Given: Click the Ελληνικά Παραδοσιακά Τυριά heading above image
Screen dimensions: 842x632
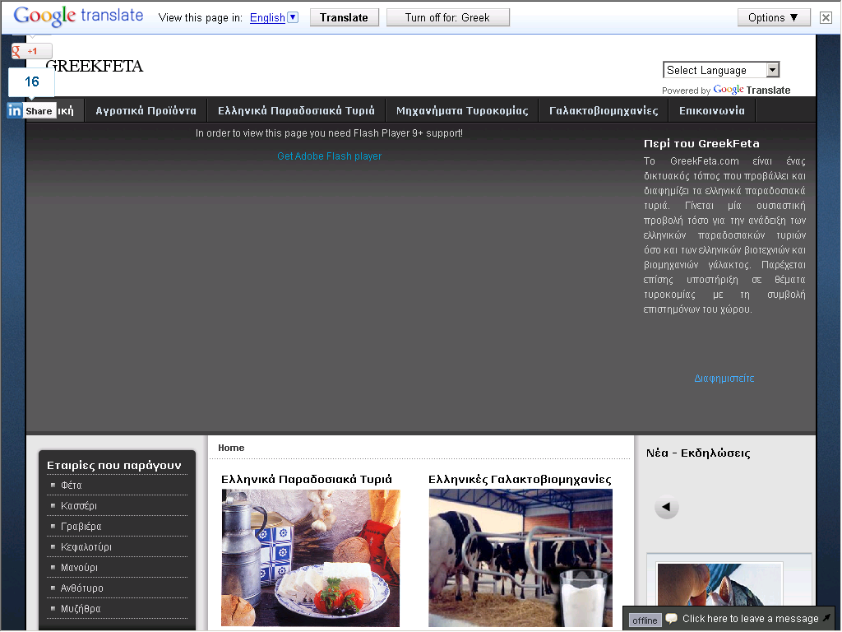Looking at the screenshot, I should coord(307,480).
